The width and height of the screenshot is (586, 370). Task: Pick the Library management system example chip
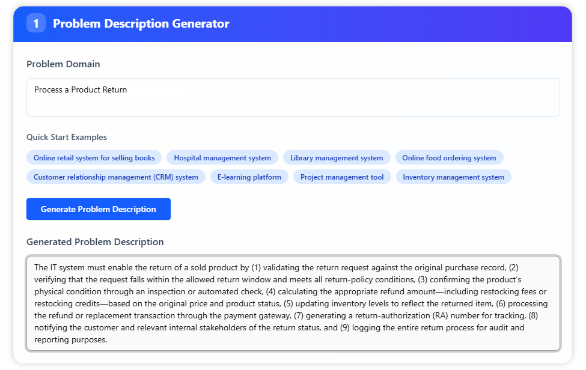tap(337, 158)
